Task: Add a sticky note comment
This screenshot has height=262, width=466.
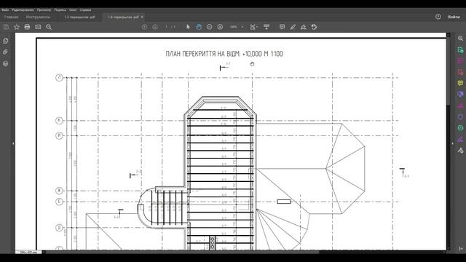Action: coord(282,27)
